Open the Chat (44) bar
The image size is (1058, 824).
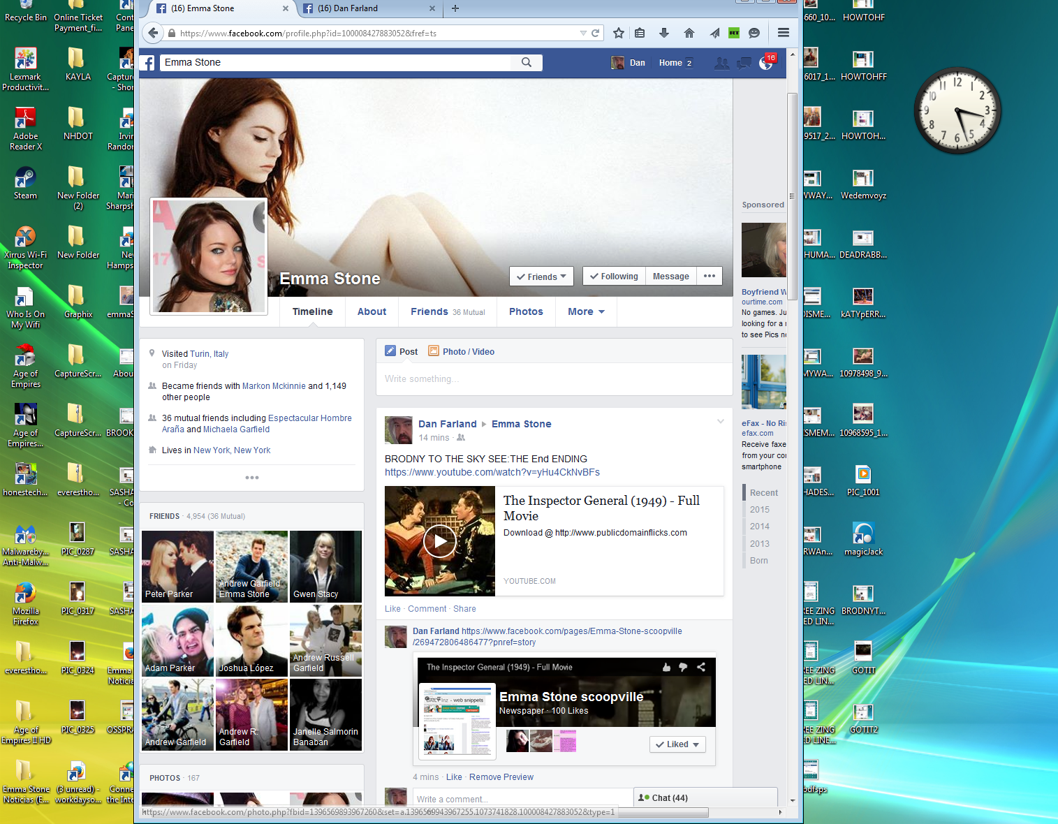pyautogui.click(x=705, y=797)
